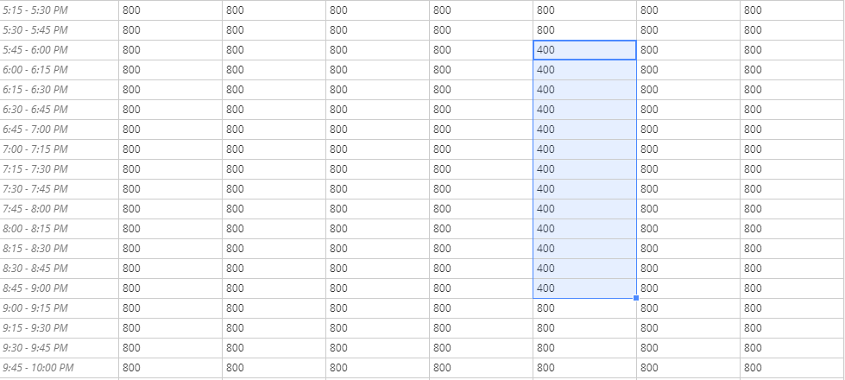The image size is (845, 380).
Task: Select the 9:45 - 10:00 PM time label
Action: pyautogui.click(x=38, y=368)
